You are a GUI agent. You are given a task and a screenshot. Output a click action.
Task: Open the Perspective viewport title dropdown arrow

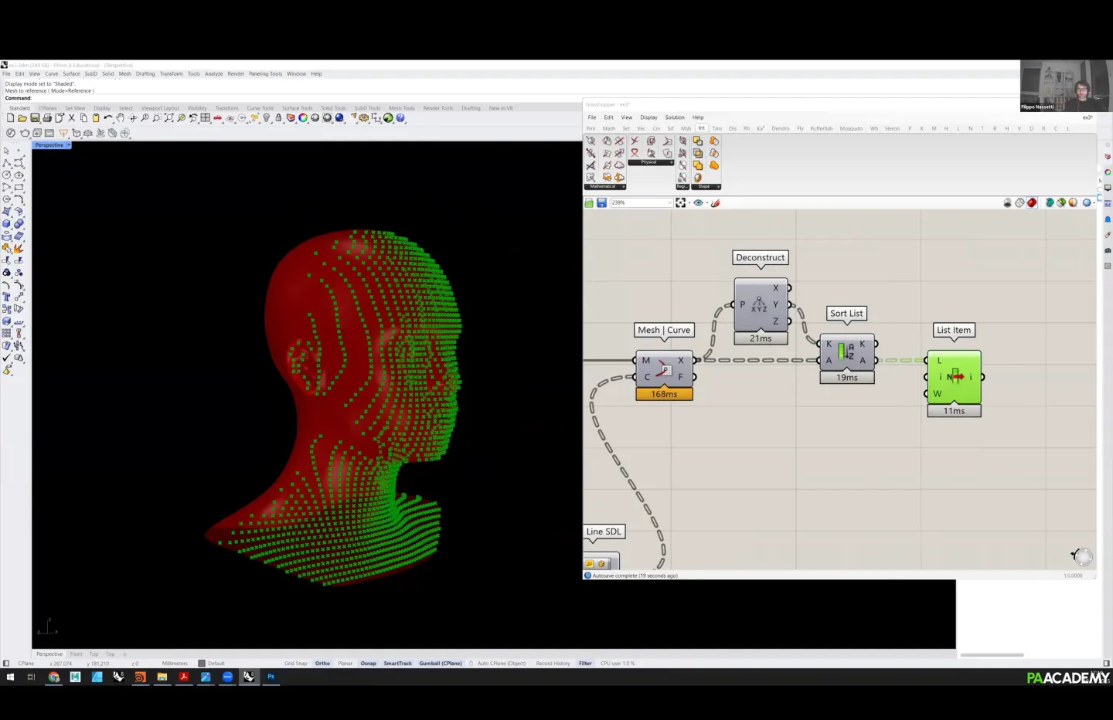69,145
